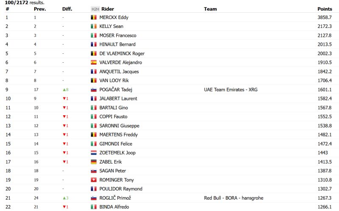The width and height of the screenshot is (339, 211).
Task: Click Belgian flag beside MERCKX Eddy
Action: click(x=94, y=18)
